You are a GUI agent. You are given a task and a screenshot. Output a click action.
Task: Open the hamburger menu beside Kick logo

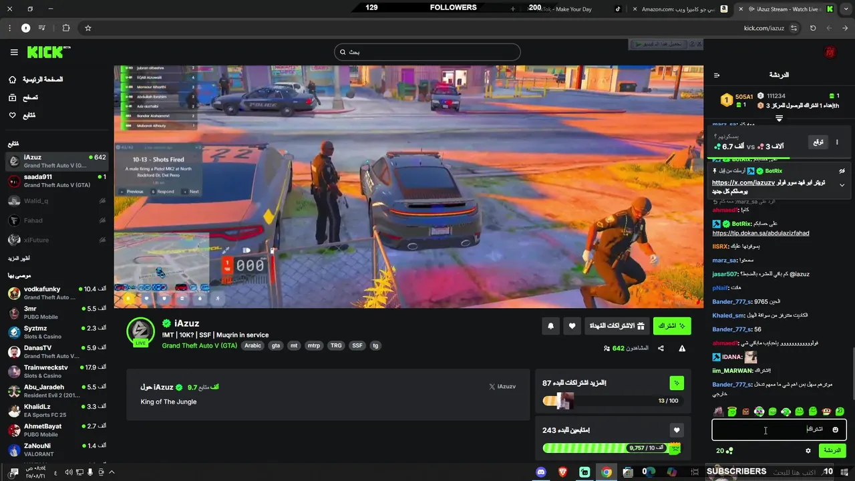click(14, 52)
